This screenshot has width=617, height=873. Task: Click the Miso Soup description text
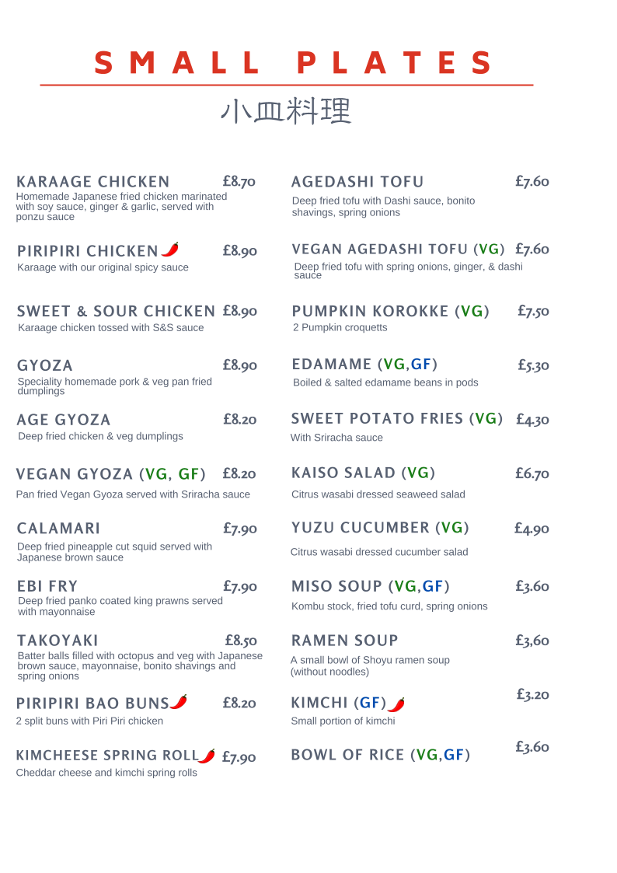point(389,606)
